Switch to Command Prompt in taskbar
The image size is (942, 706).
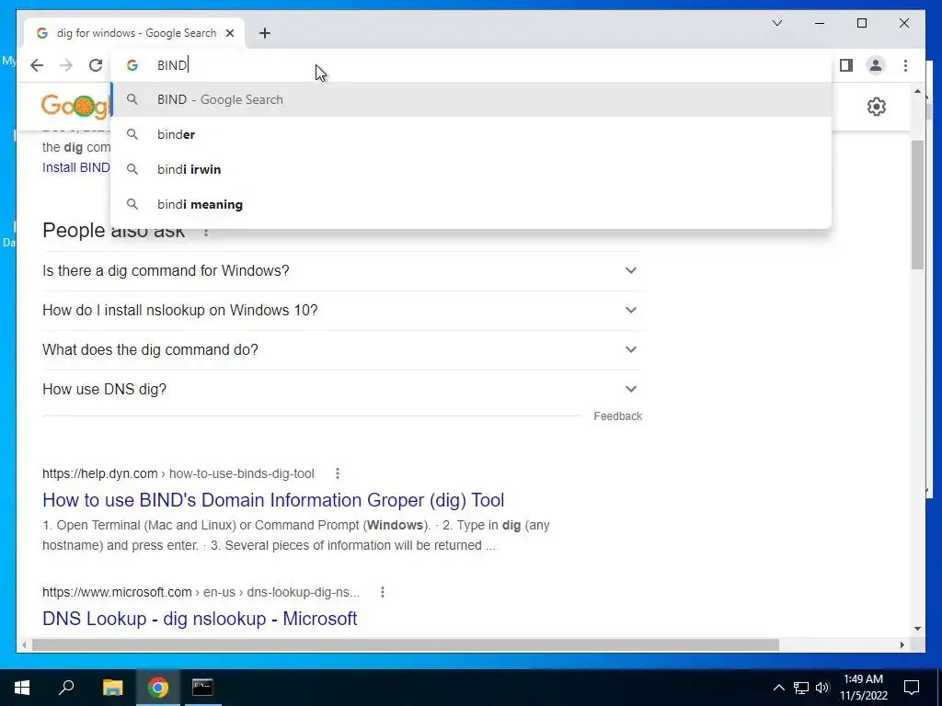click(202, 688)
